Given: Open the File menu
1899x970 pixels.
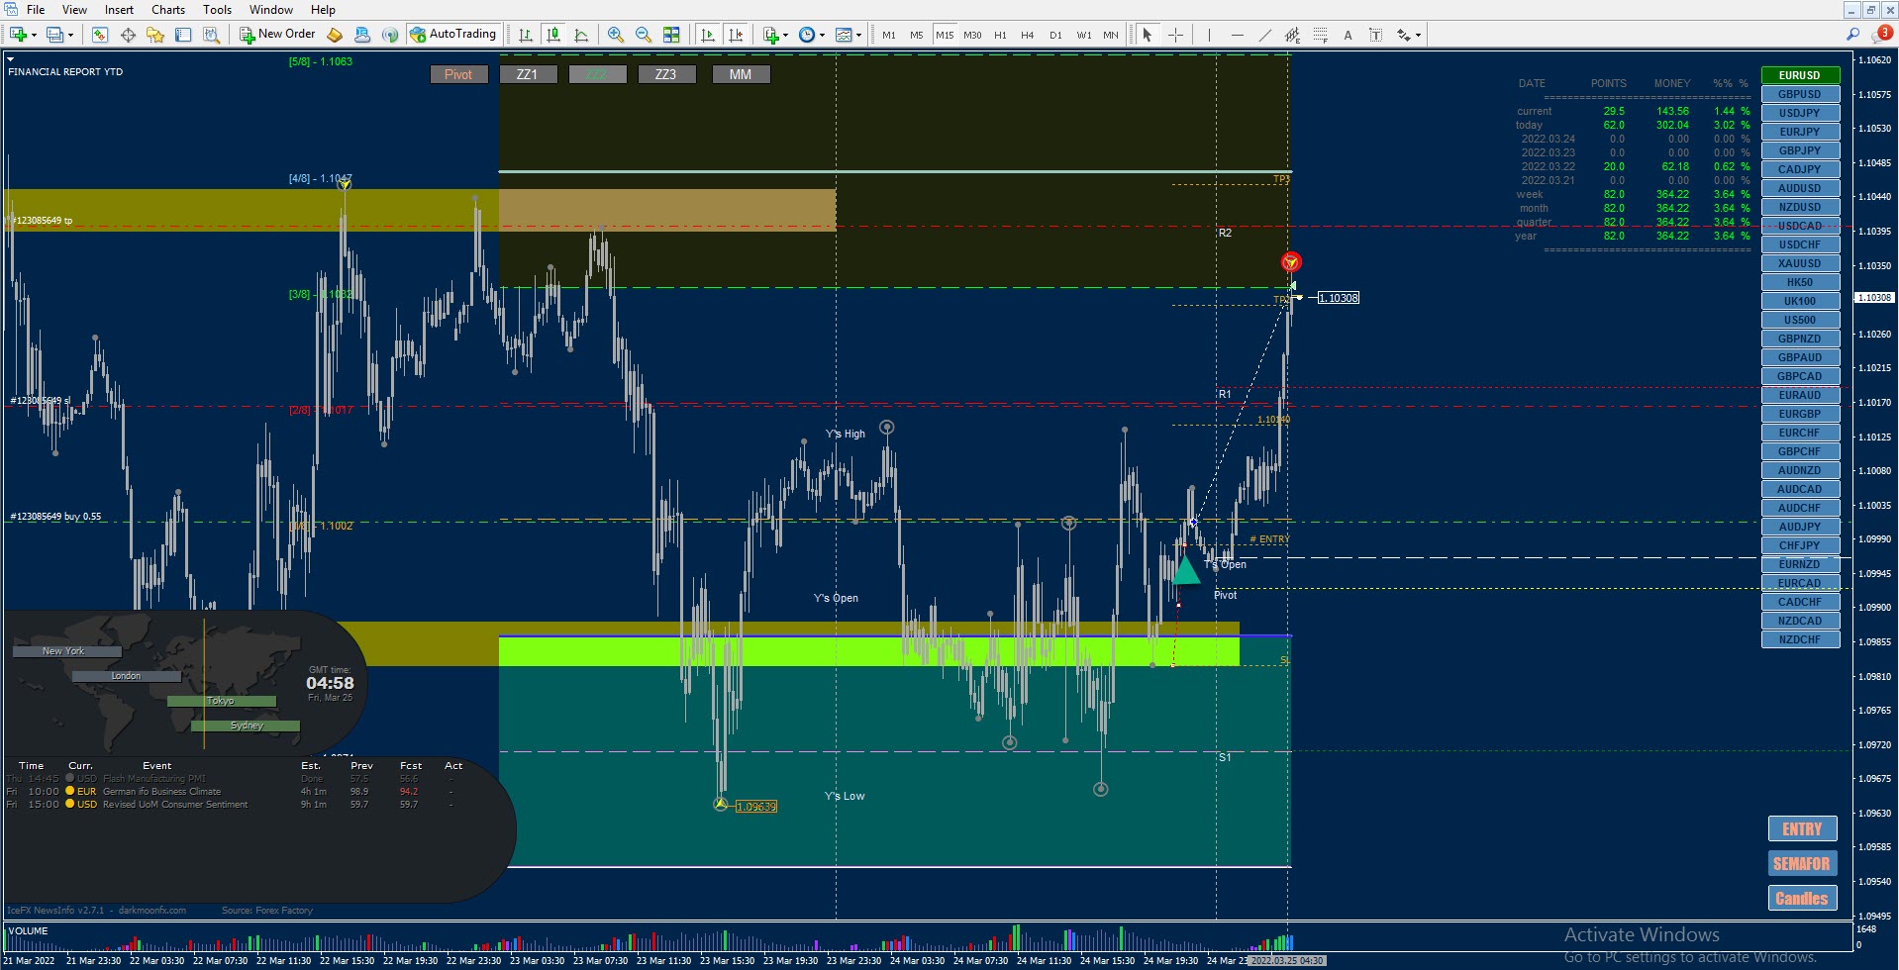Looking at the screenshot, I should pyautogui.click(x=36, y=10).
